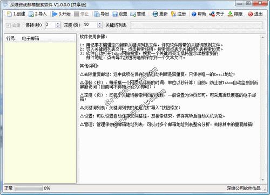Close the application window
Image resolution: width=270 pixels, height=195 pixels.
(x=260, y=3)
